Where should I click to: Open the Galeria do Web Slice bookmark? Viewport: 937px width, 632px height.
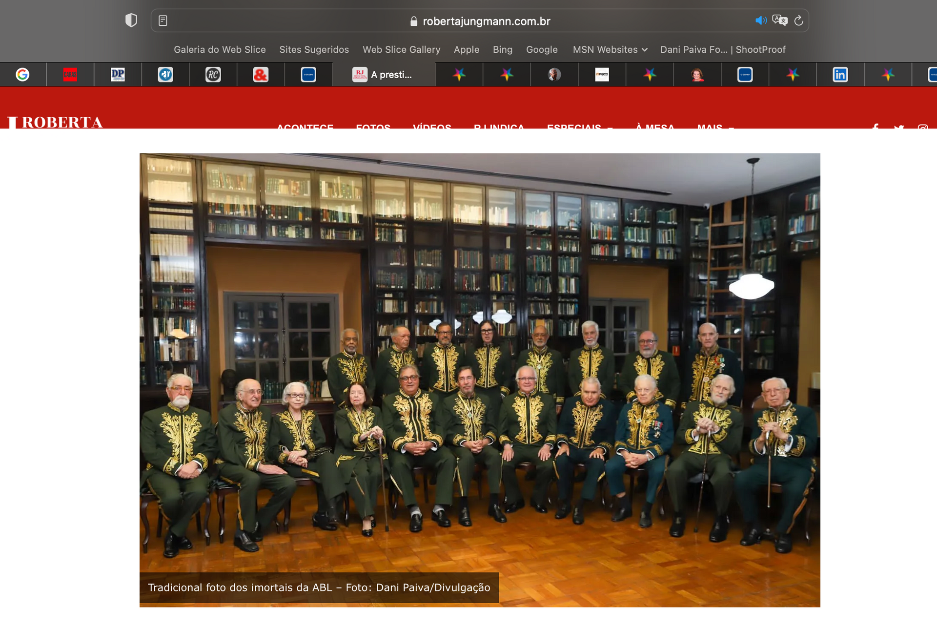(220, 49)
